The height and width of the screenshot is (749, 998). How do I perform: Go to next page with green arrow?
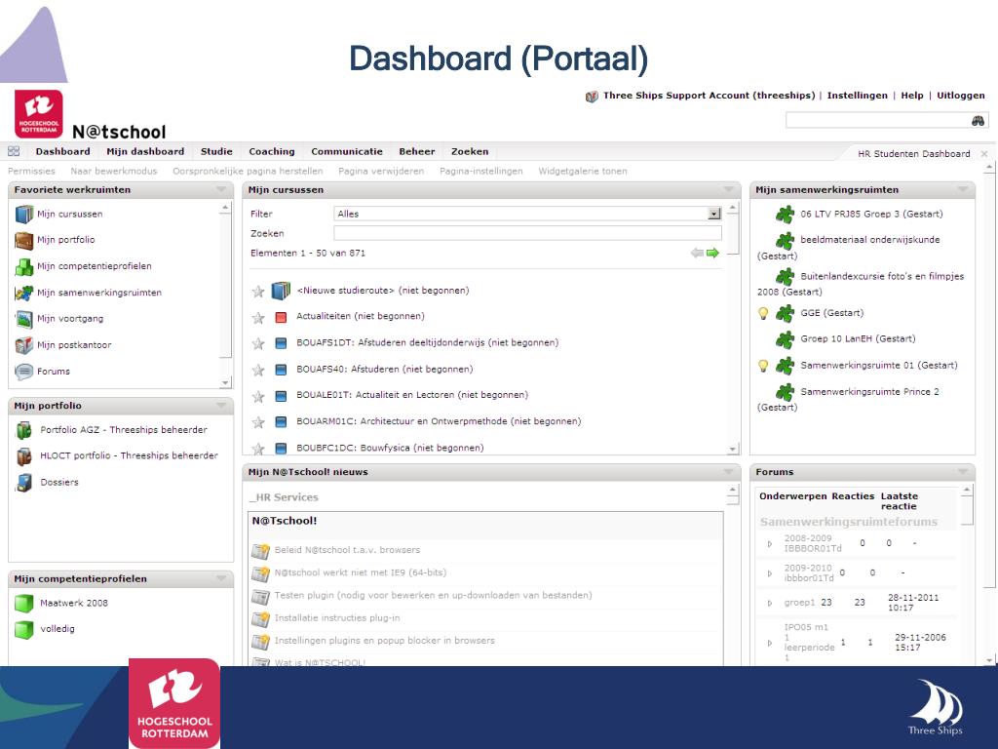[x=712, y=254]
